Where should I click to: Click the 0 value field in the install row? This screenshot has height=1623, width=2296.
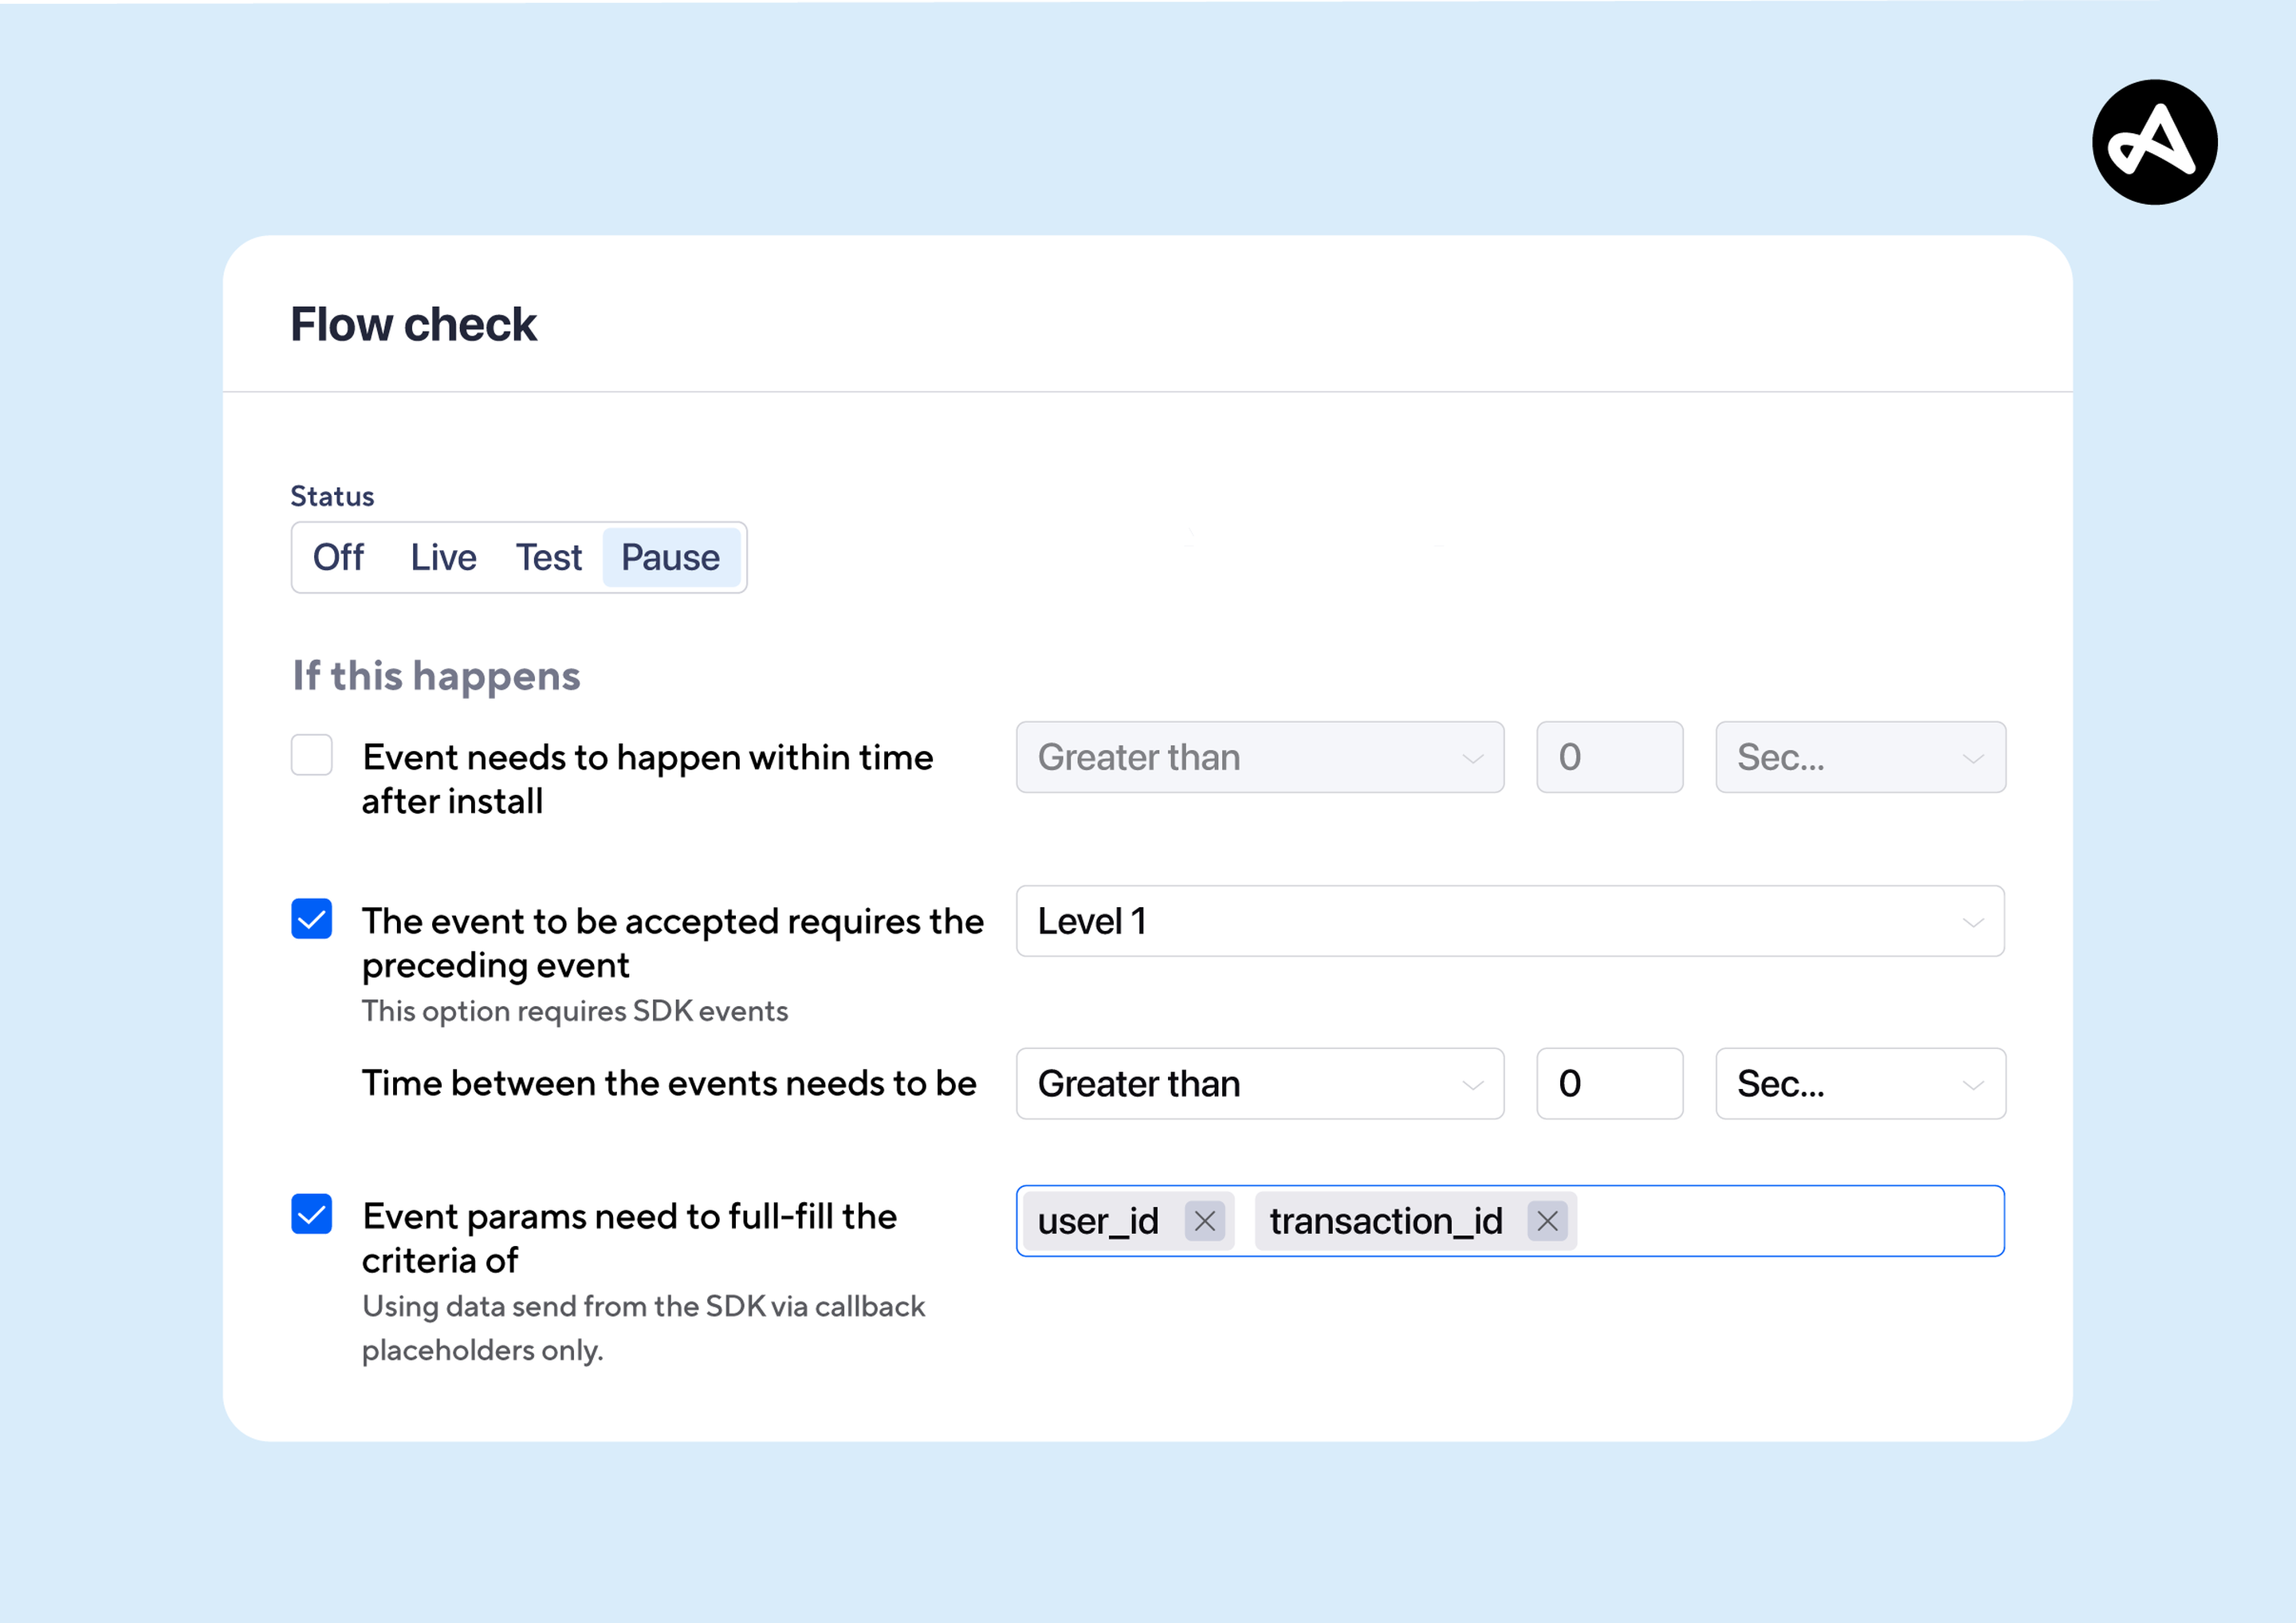click(x=1609, y=757)
